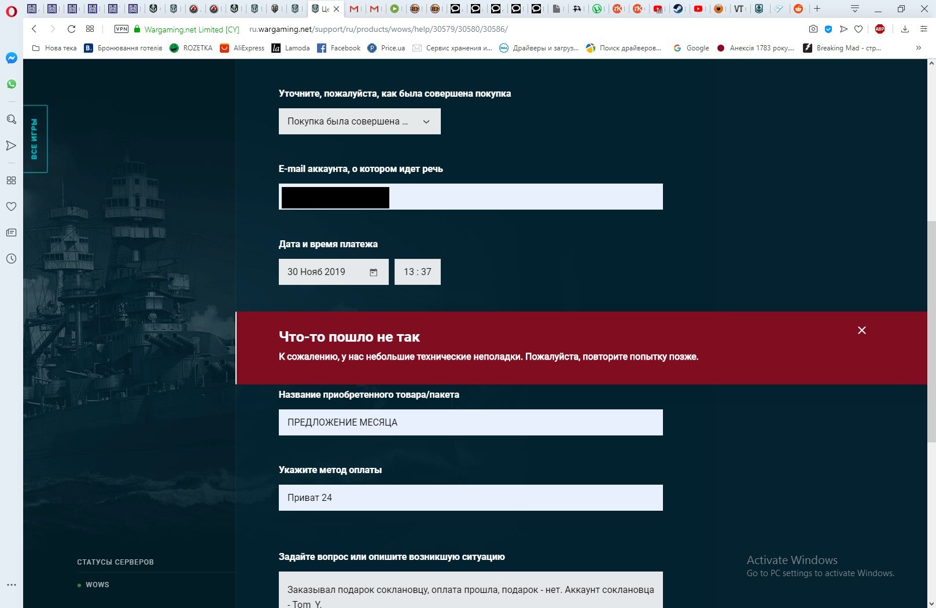This screenshot has width=936, height=608.
Task: Open the Бронювання готелів bookmark
Action: pos(123,48)
